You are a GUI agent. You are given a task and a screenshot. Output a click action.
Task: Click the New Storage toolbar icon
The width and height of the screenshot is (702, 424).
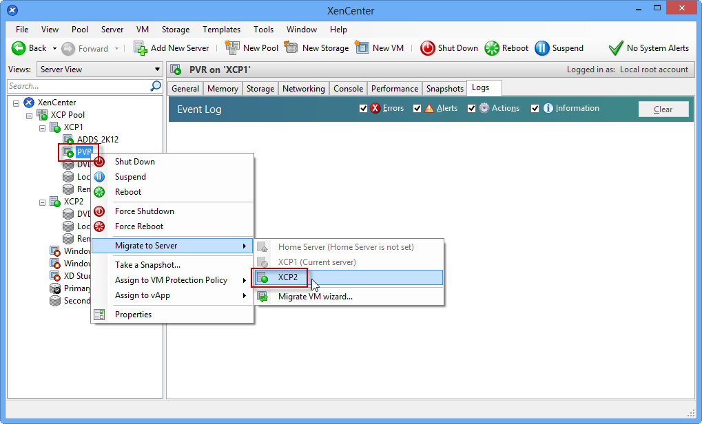291,48
